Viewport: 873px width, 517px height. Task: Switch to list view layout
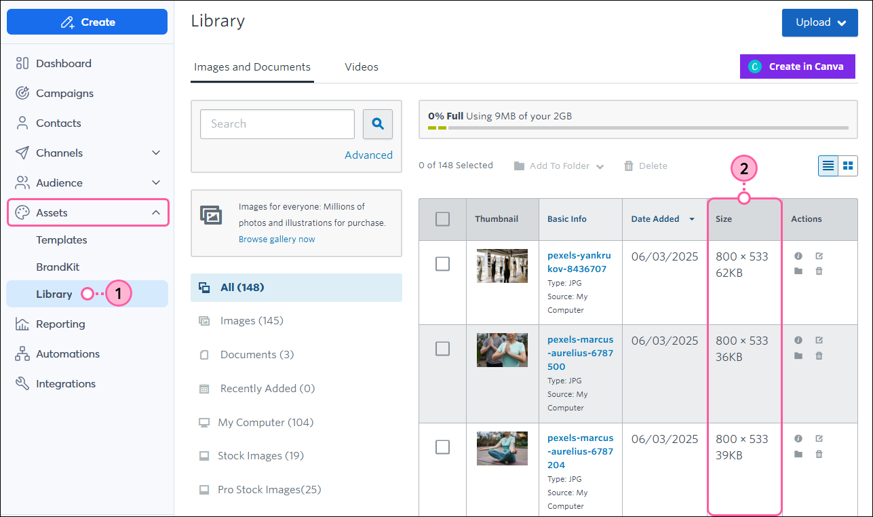tap(828, 166)
